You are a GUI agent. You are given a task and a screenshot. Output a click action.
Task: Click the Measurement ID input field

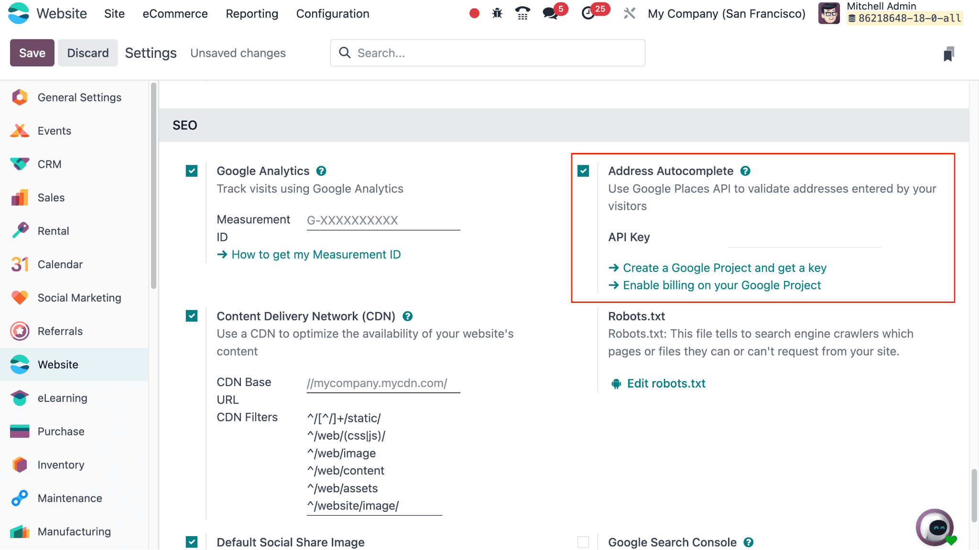[383, 220]
